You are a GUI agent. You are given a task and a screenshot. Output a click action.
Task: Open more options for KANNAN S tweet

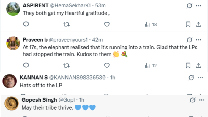click(200, 78)
